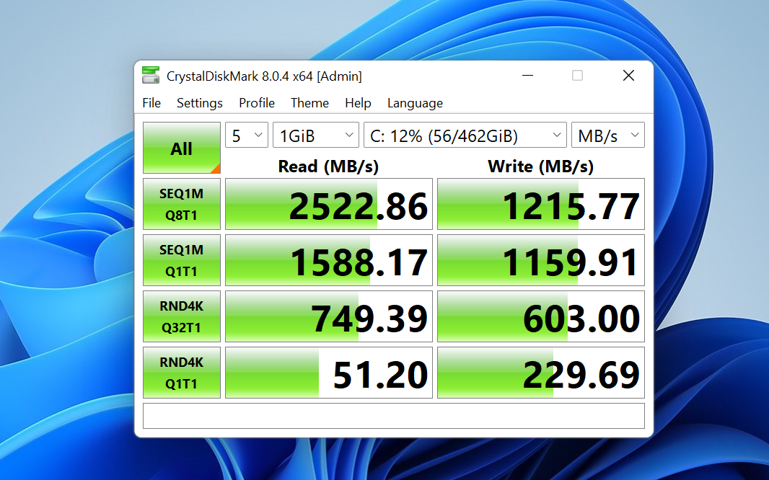Screen dimensions: 769x480
Task: Open the test size dropdown showing 1GiB
Action: (316, 135)
